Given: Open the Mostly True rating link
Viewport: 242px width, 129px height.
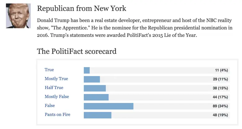Looking at the screenshot, I should coord(56,79).
